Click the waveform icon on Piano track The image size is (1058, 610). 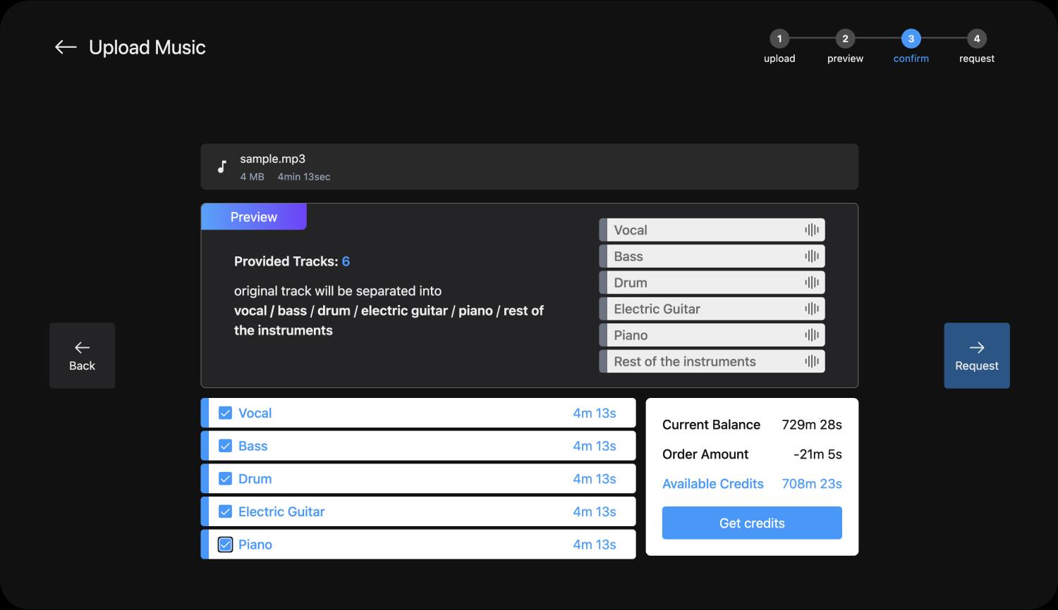[812, 335]
